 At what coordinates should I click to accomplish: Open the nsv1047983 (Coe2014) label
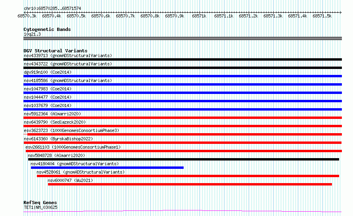48,89
